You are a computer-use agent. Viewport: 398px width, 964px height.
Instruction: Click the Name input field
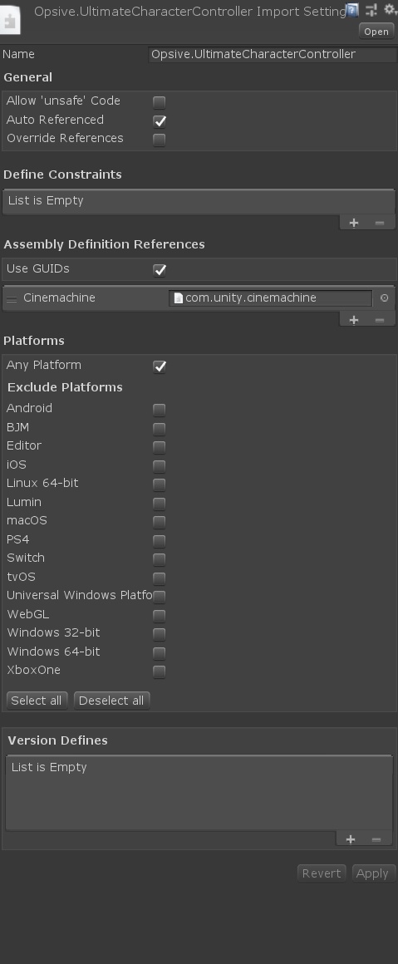click(273, 54)
